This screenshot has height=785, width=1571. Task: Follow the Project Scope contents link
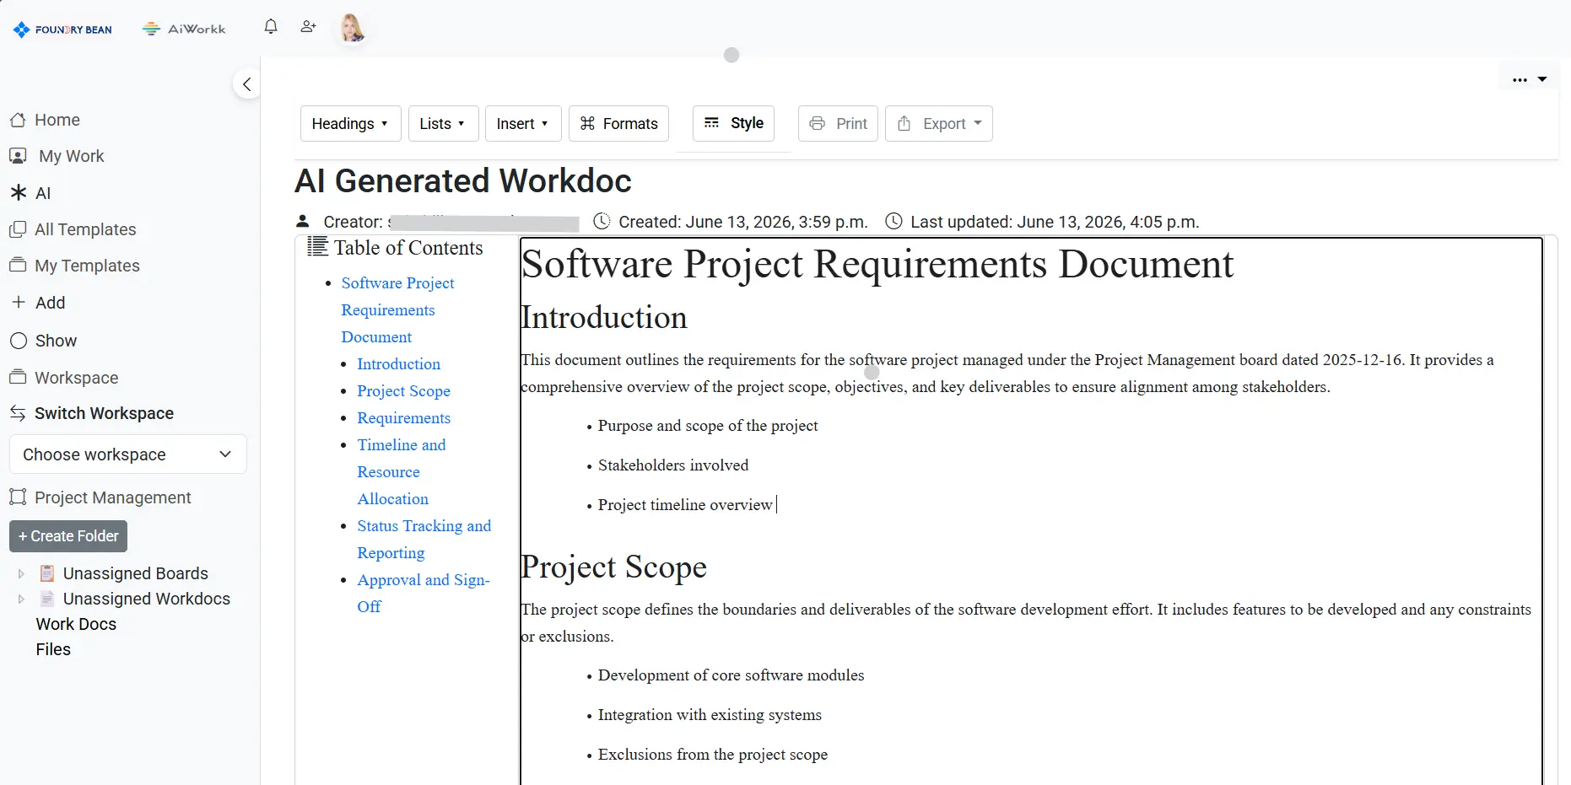click(x=403, y=391)
